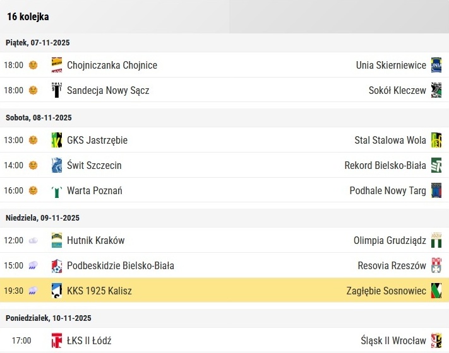This screenshot has width=449, height=353.
Task: Click the GKS Jastrzębie team crest
Action: pyautogui.click(x=57, y=140)
